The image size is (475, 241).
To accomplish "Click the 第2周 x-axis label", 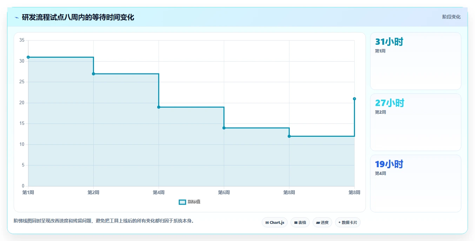I will (93, 192).
